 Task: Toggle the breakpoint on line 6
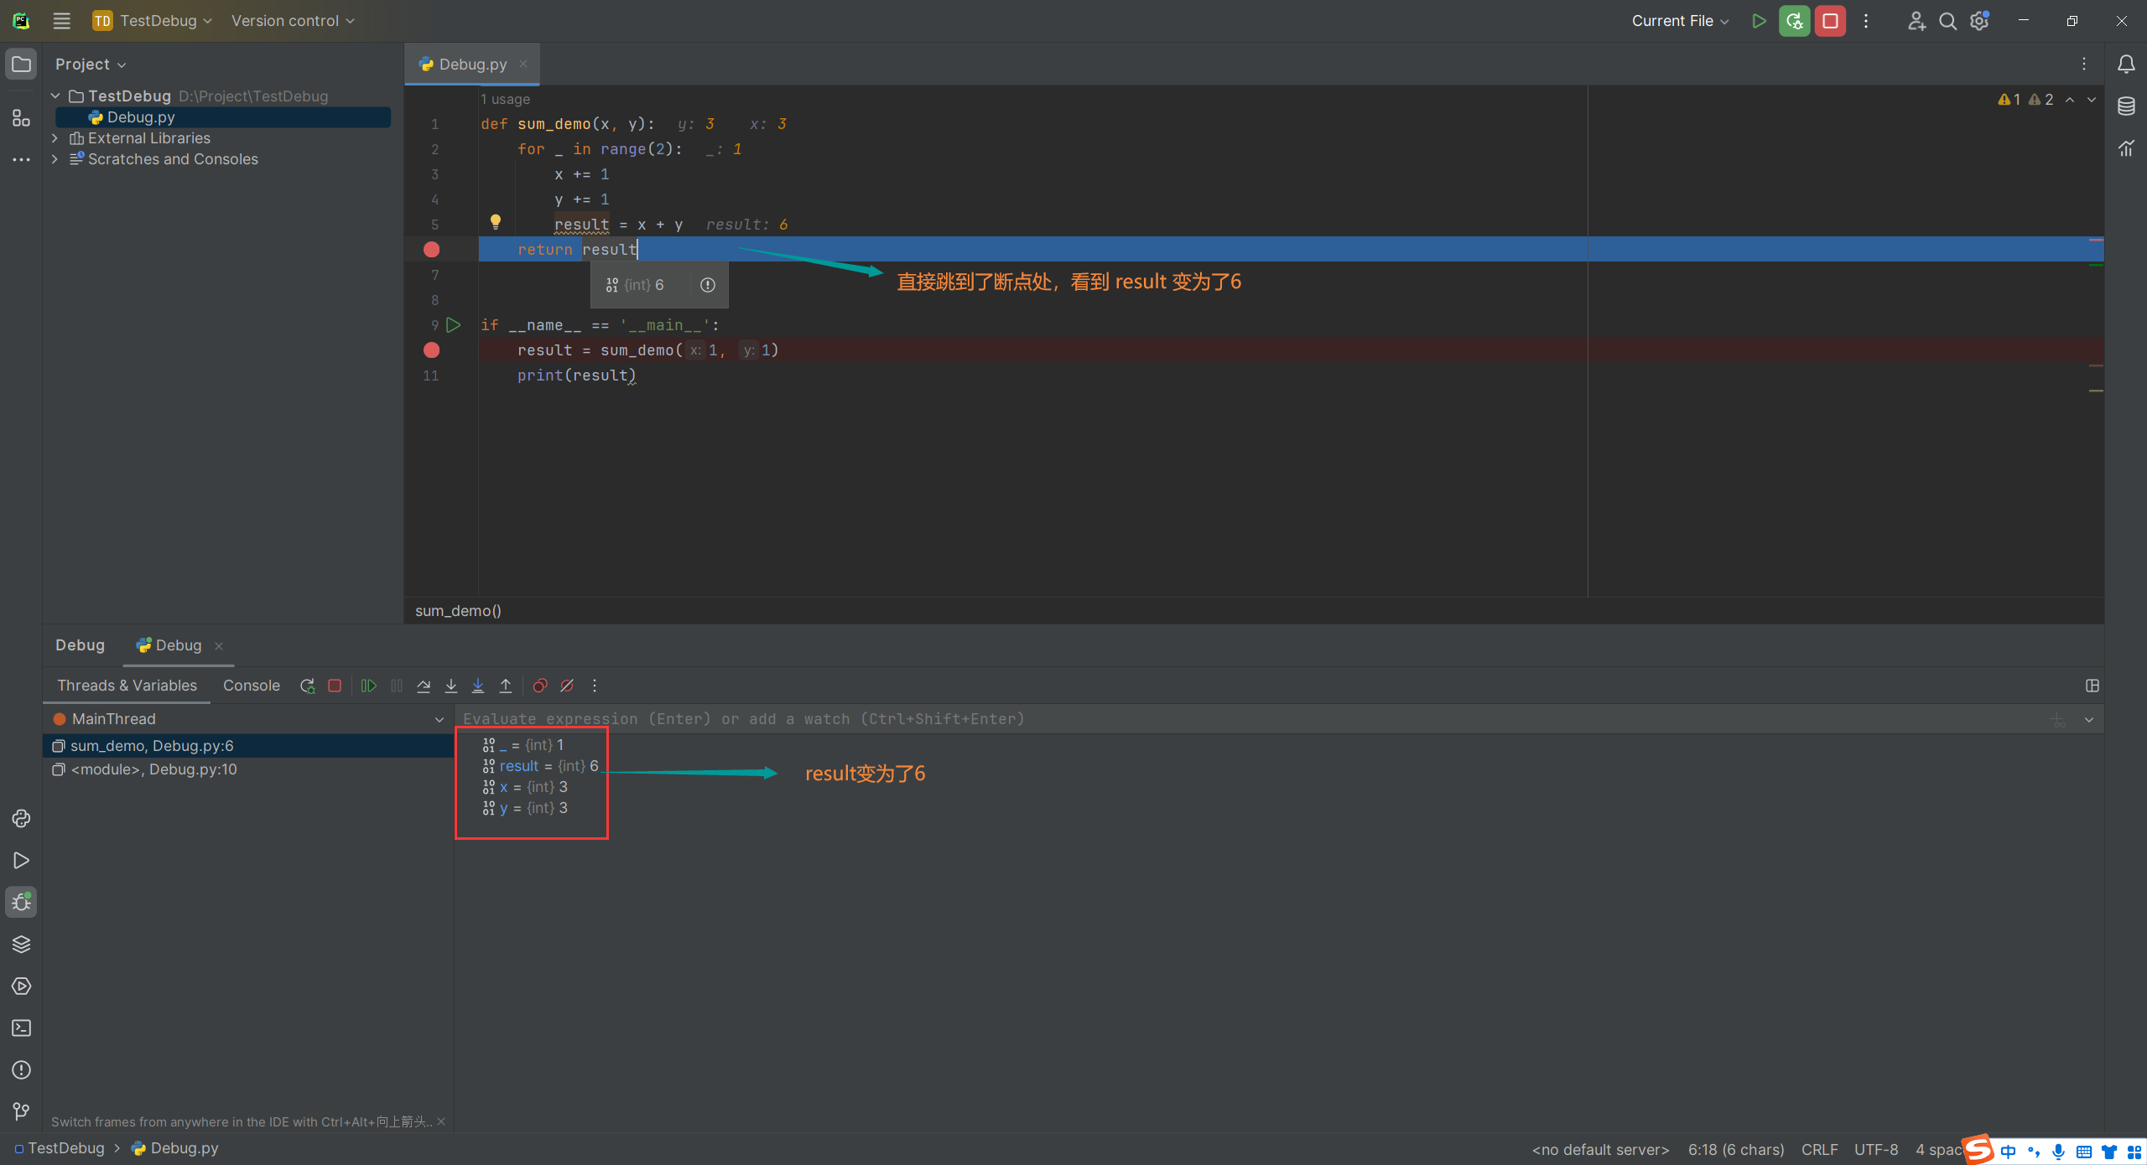tap(432, 248)
